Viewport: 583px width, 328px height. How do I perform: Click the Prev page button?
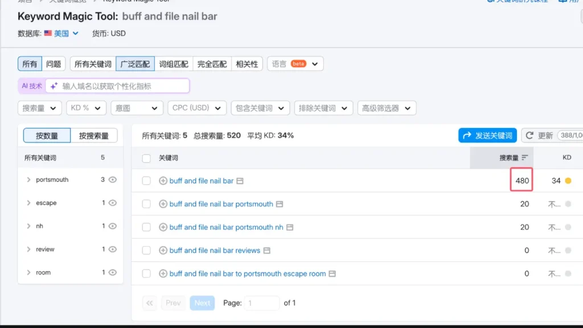tap(173, 303)
